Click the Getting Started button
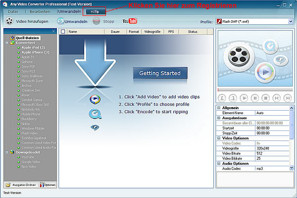The width and height of the screenshot is (297, 198). (x=160, y=73)
